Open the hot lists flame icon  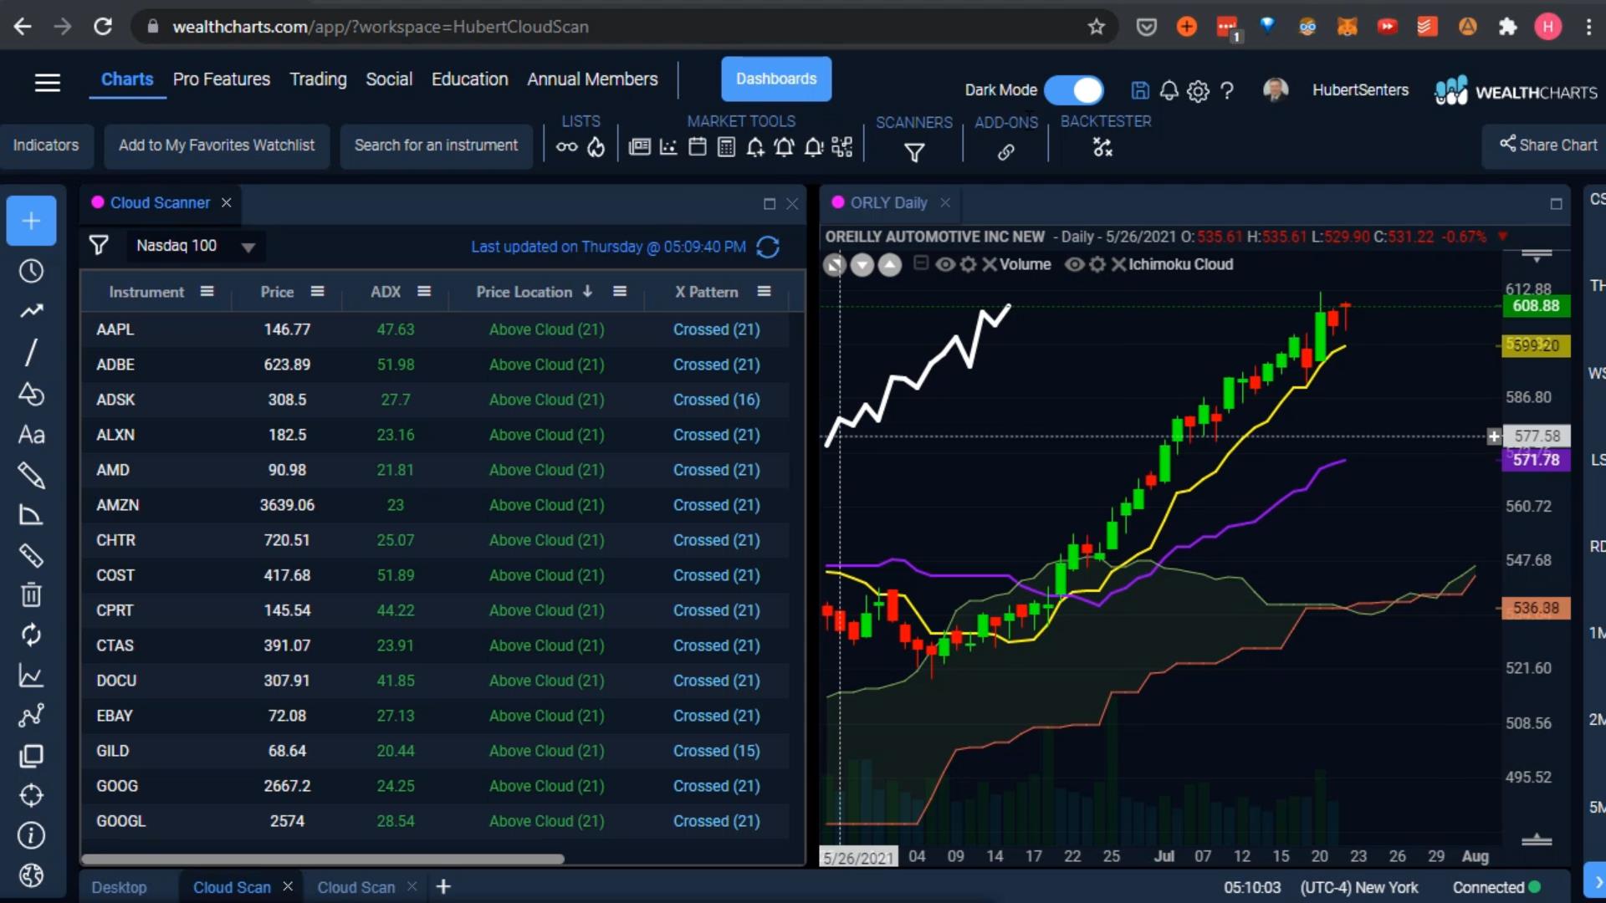596,148
